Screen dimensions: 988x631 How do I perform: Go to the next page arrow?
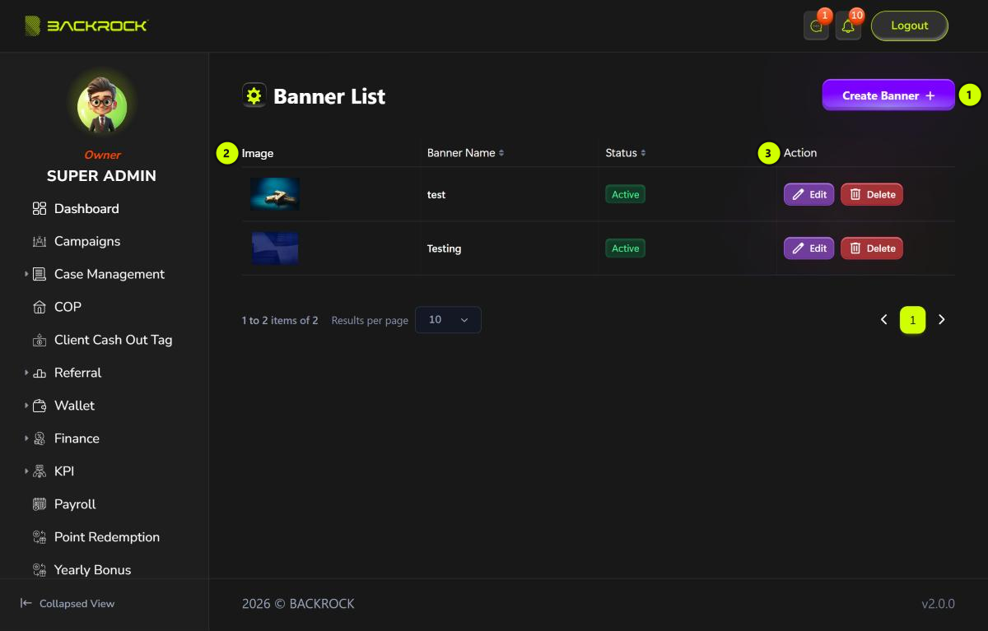[942, 320]
